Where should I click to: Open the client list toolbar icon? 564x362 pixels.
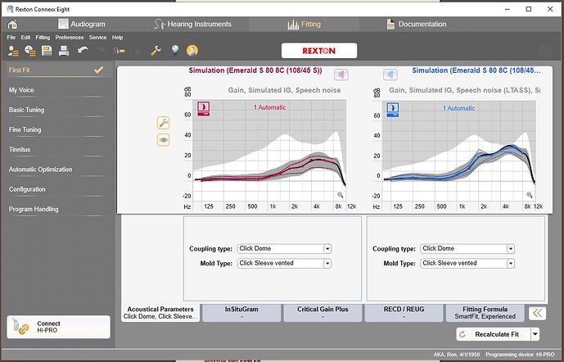[x=13, y=51]
